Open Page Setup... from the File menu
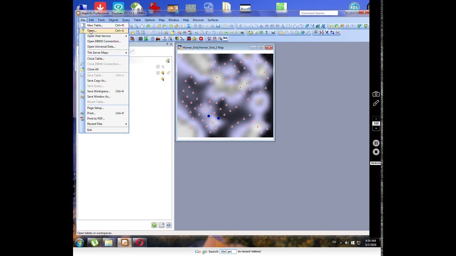Screen dimensions: 456x256 point(104,108)
